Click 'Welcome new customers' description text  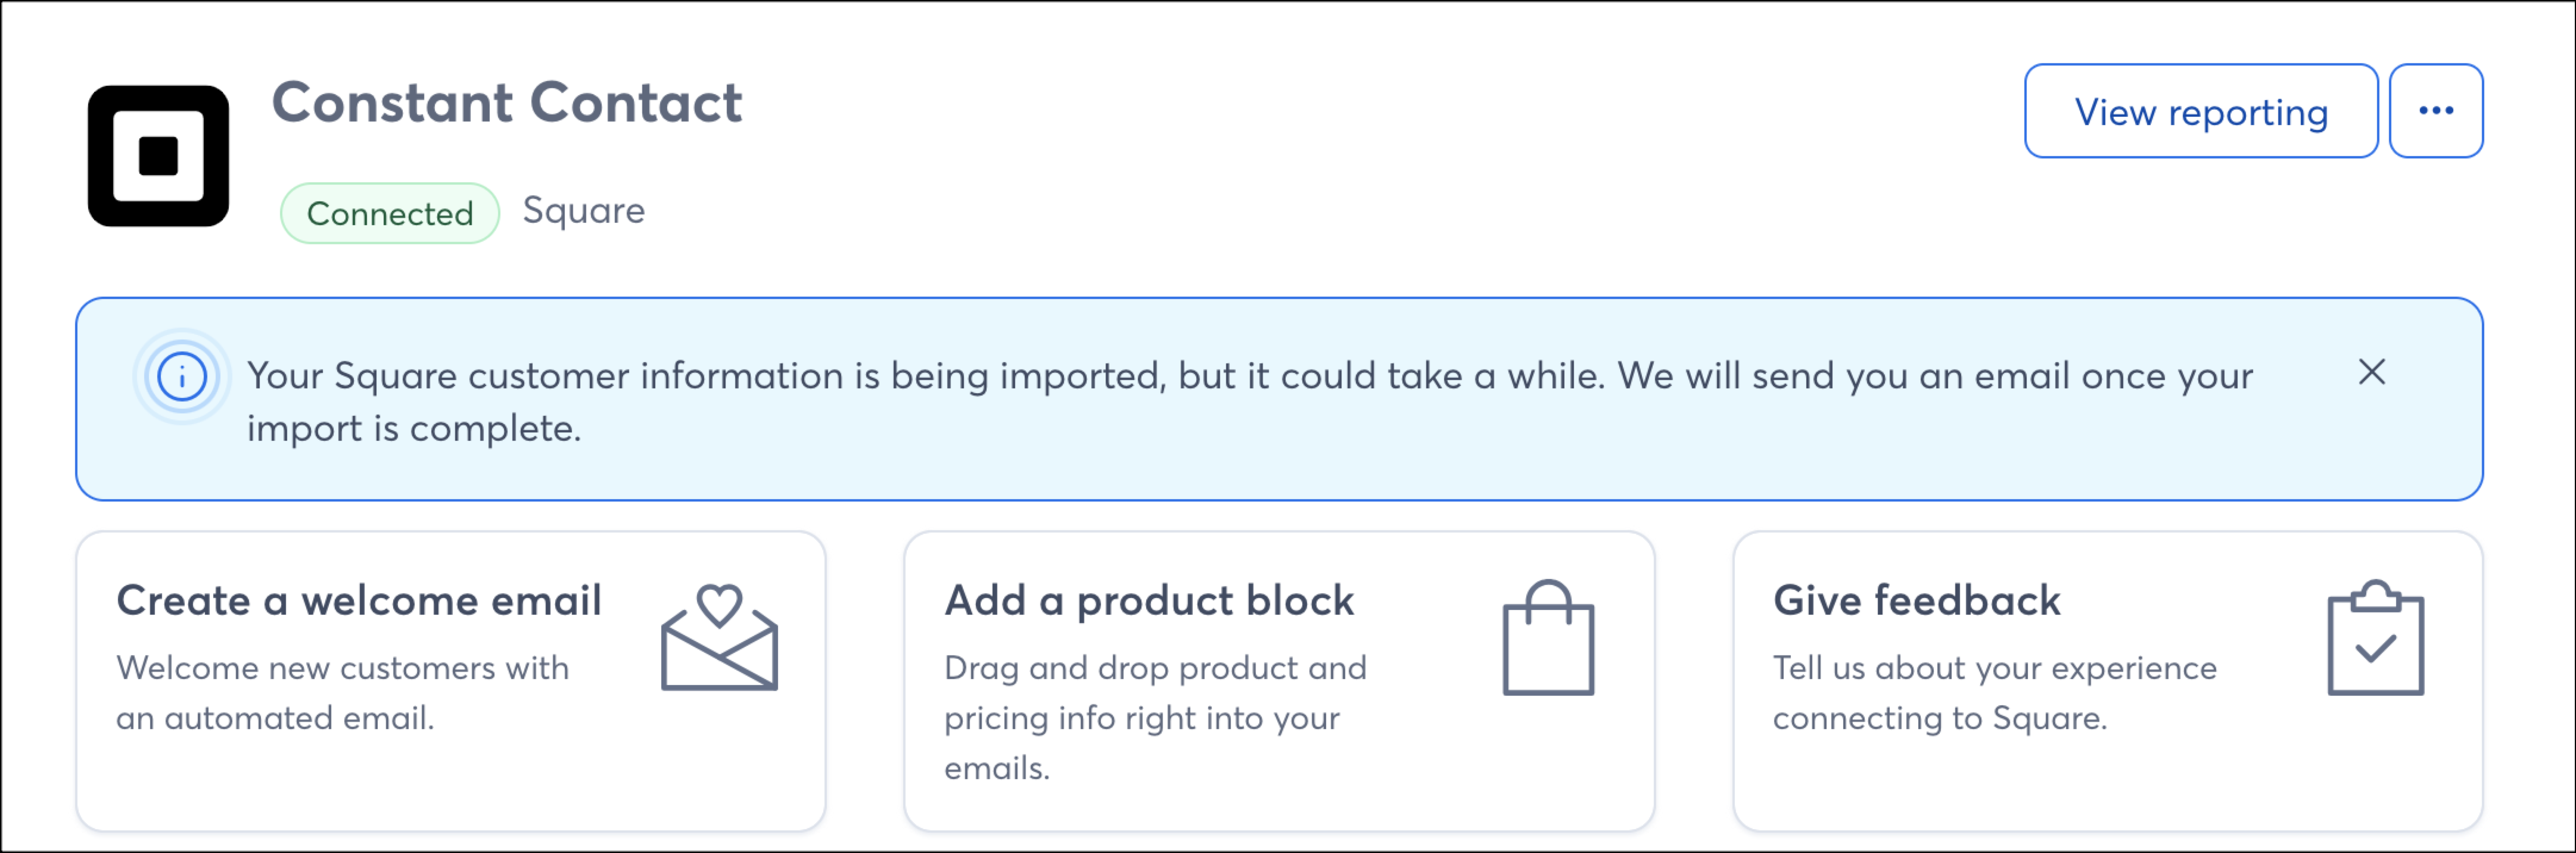coord(342,692)
